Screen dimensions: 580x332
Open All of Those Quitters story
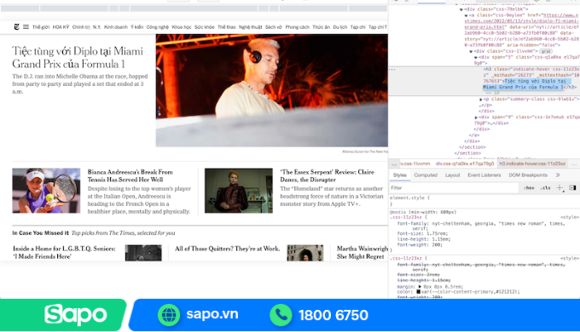point(228,249)
